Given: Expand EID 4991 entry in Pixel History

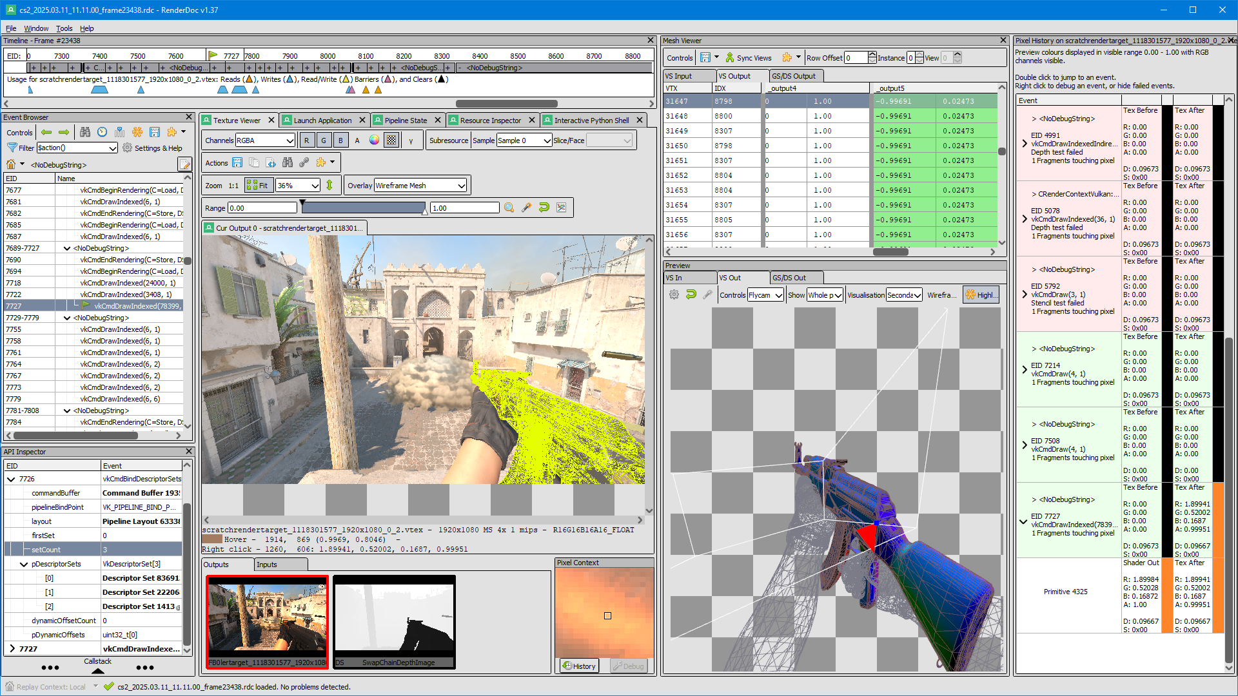Looking at the screenshot, I should (1025, 144).
